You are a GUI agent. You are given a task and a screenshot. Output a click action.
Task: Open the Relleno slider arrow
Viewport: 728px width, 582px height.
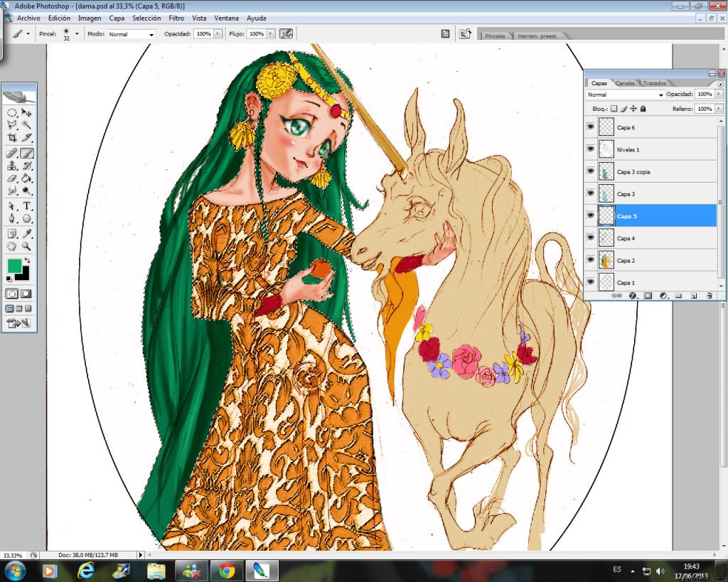[x=719, y=109]
